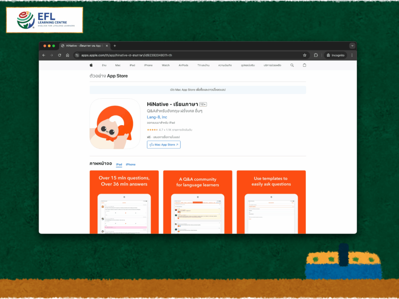Image resolution: width=399 pixels, height=299 pixels.
Task: Open the TV และบ้าน nav item
Action: tap(203, 65)
